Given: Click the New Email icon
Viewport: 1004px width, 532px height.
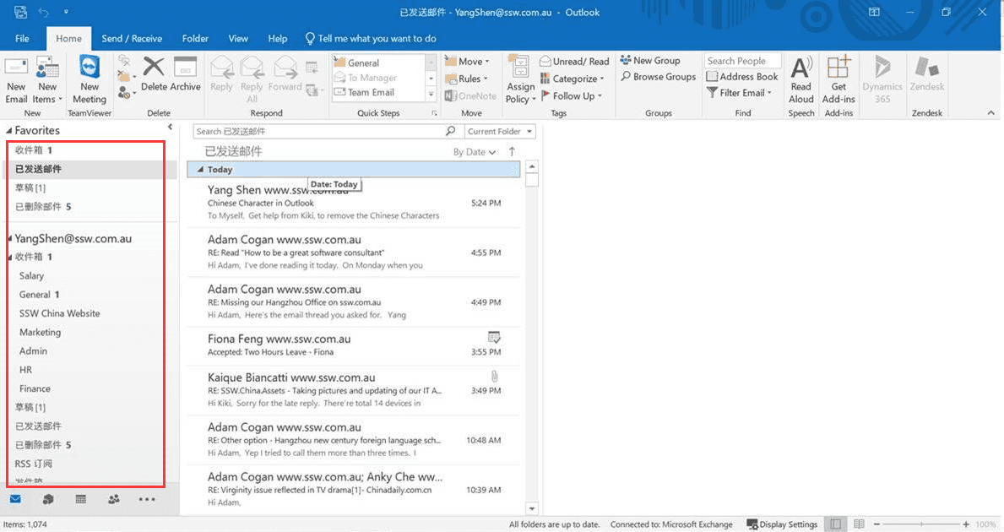Looking at the screenshot, I should [x=16, y=79].
